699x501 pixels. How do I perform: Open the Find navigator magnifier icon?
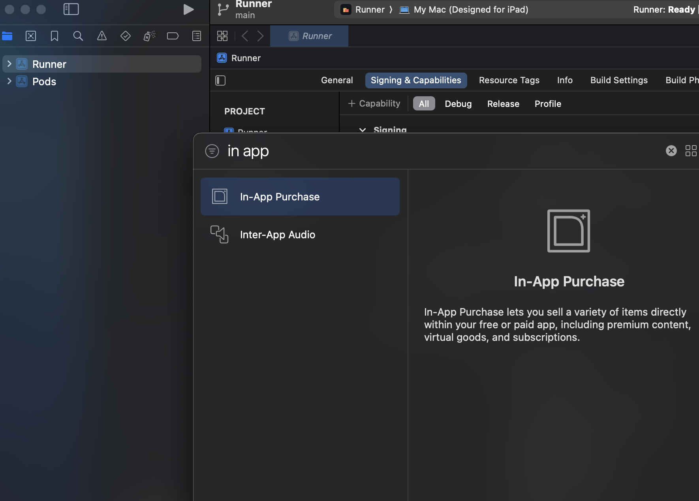click(78, 36)
